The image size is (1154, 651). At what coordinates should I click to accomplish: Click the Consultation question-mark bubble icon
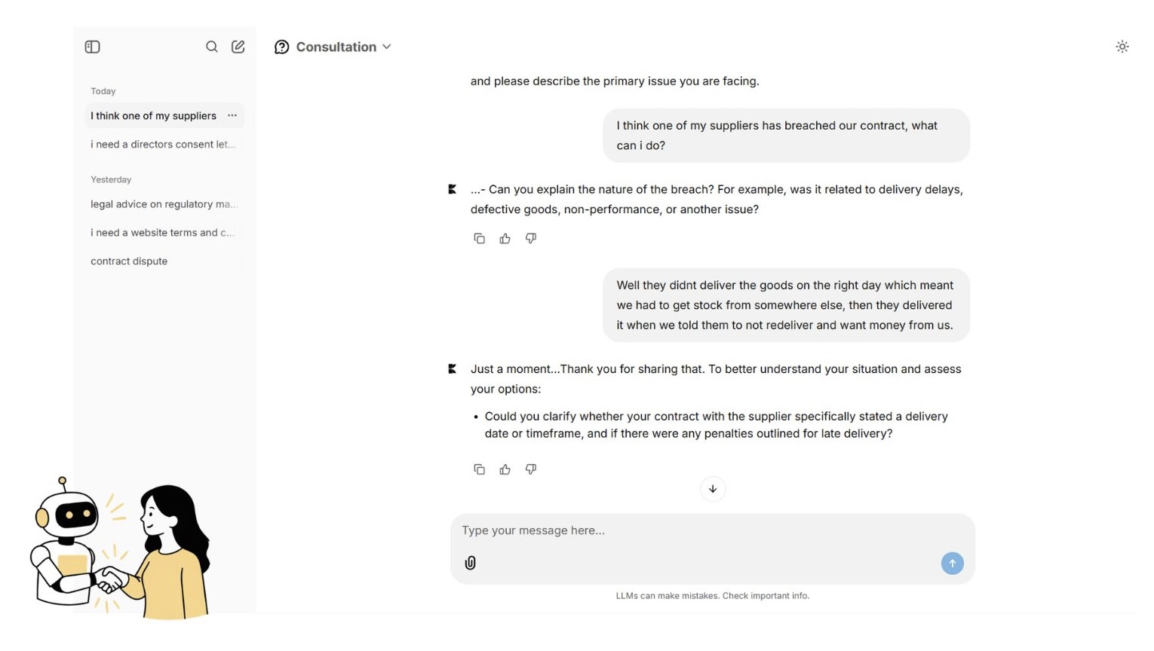tap(281, 47)
